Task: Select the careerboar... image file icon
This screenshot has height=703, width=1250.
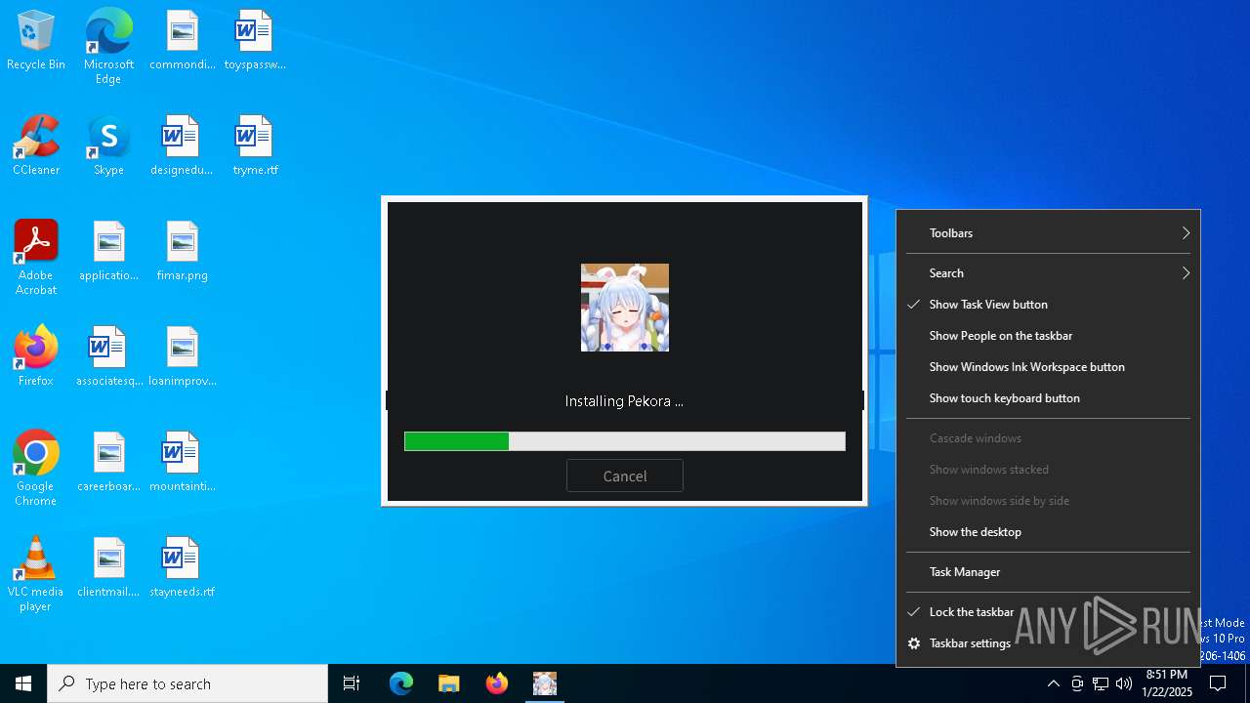Action: tap(108, 463)
